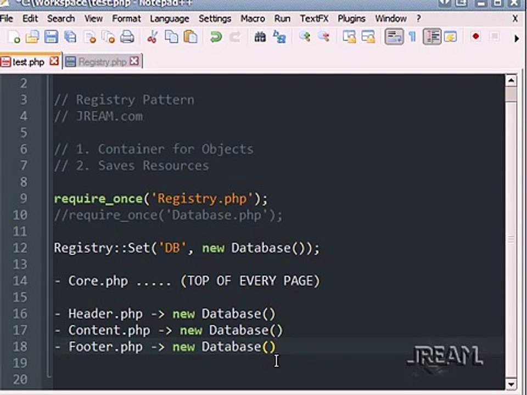Image resolution: width=527 pixels, height=395 pixels.
Task: Open the Settings menu
Action: pos(215,19)
